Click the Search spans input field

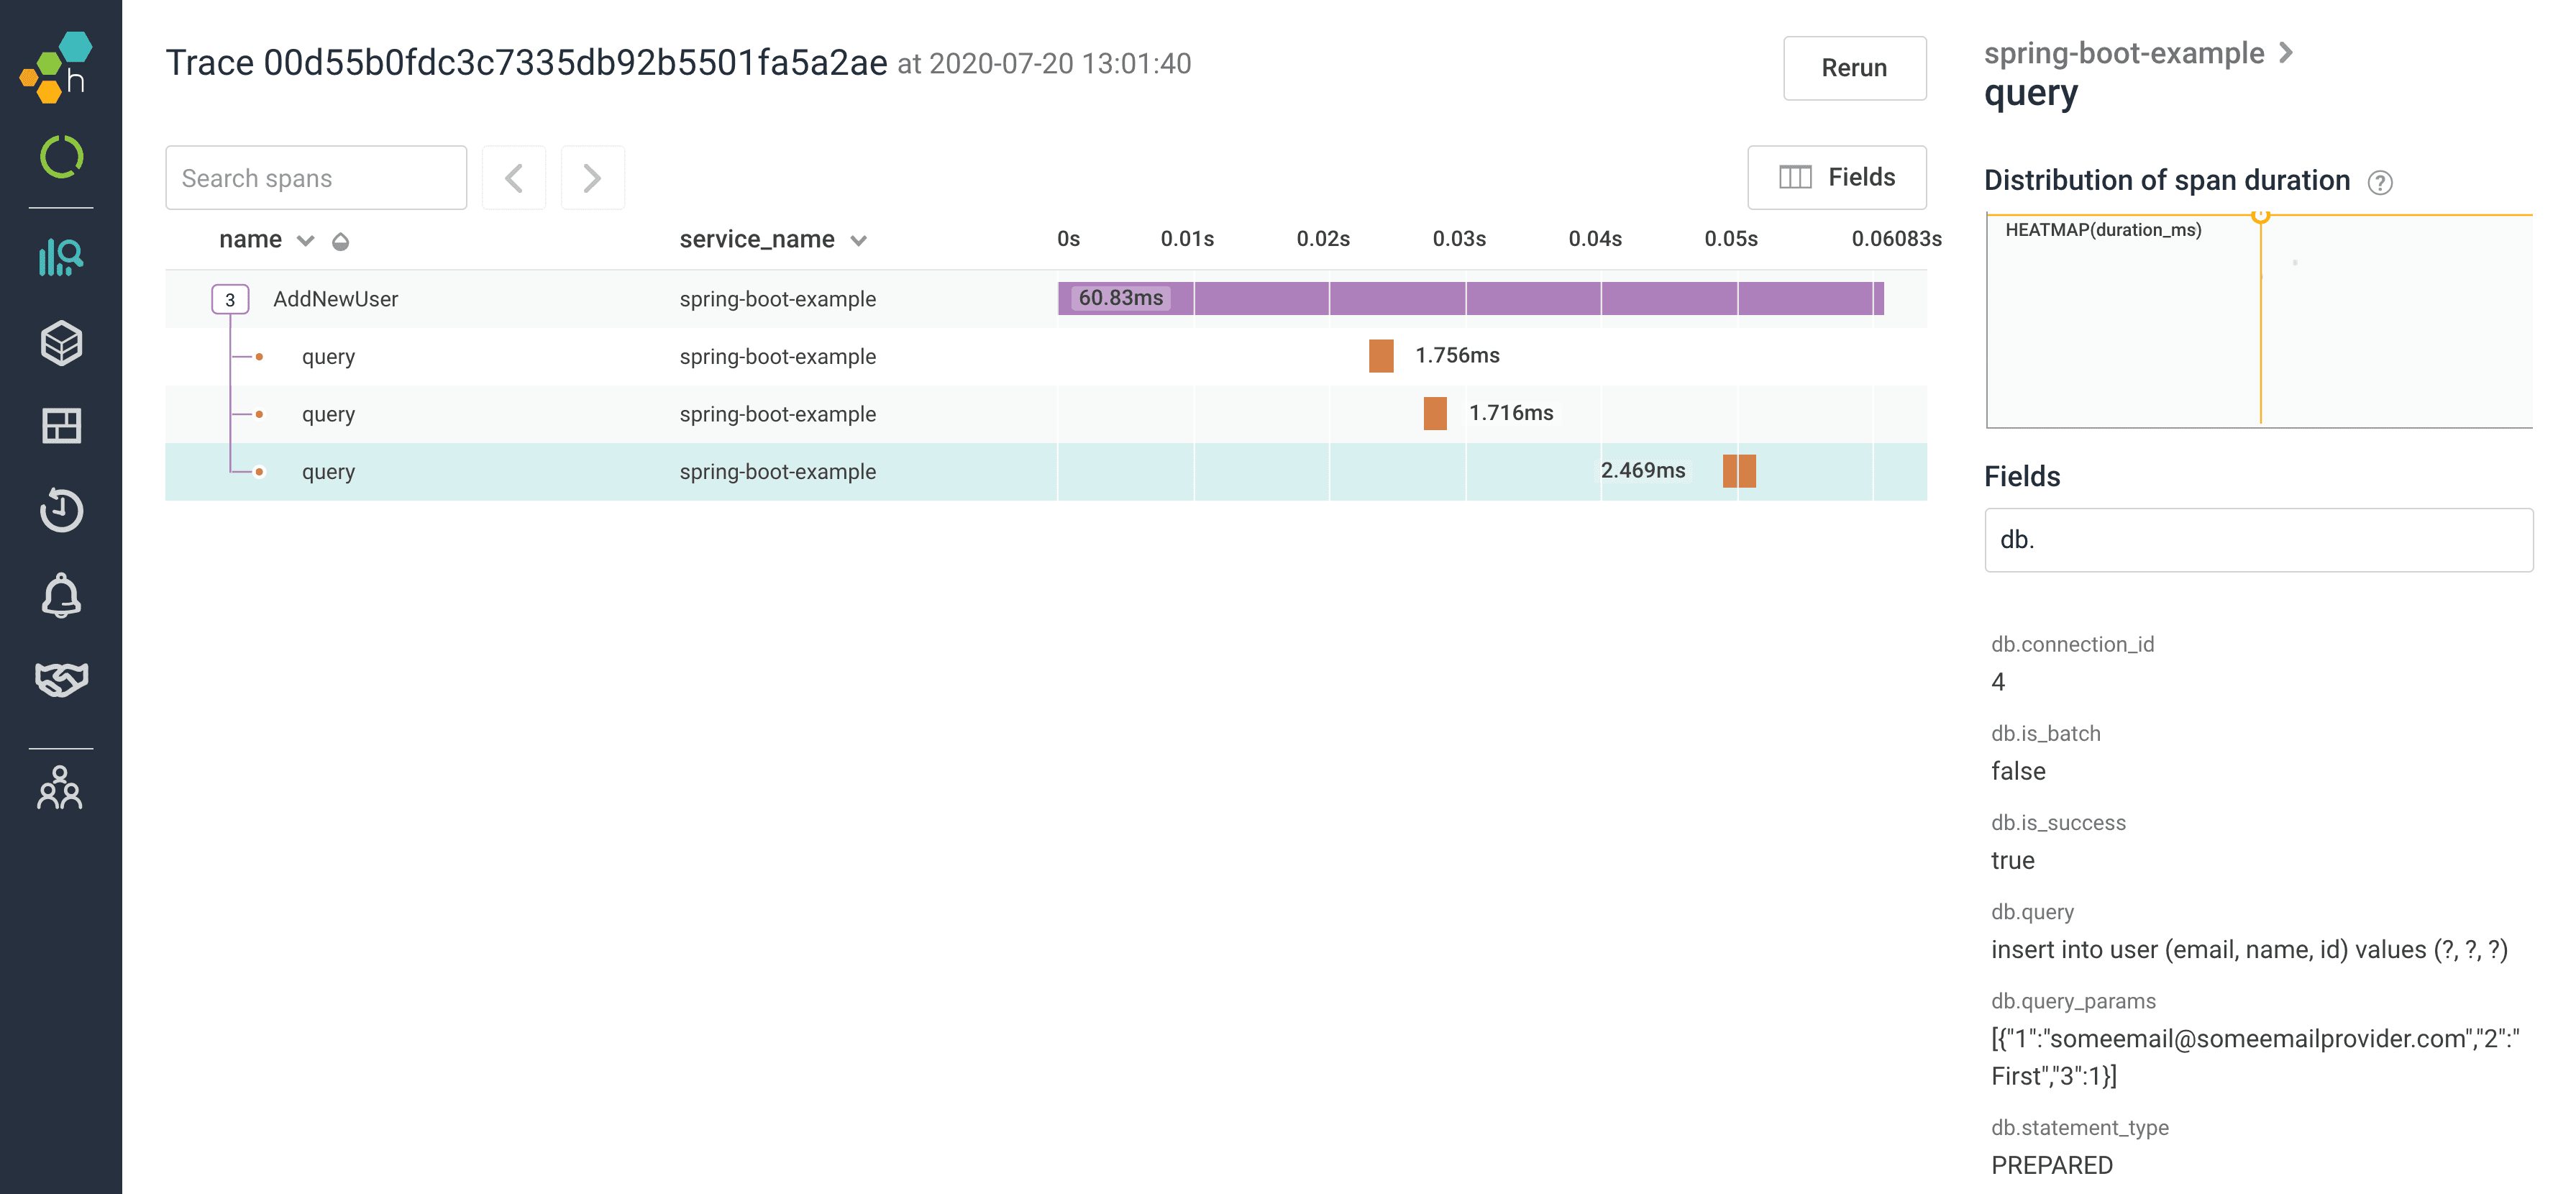316,178
